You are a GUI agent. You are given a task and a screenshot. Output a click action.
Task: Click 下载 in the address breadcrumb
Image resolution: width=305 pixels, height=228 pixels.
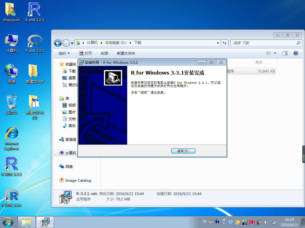coord(138,43)
